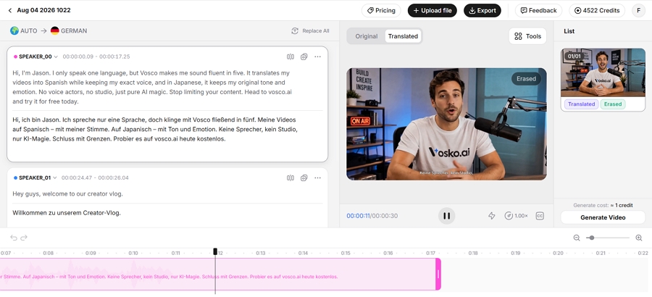The width and height of the screenshot is (652, 297).
Task: Click the 0:20 mark on the timeline ruler
Action: (558, 253)
